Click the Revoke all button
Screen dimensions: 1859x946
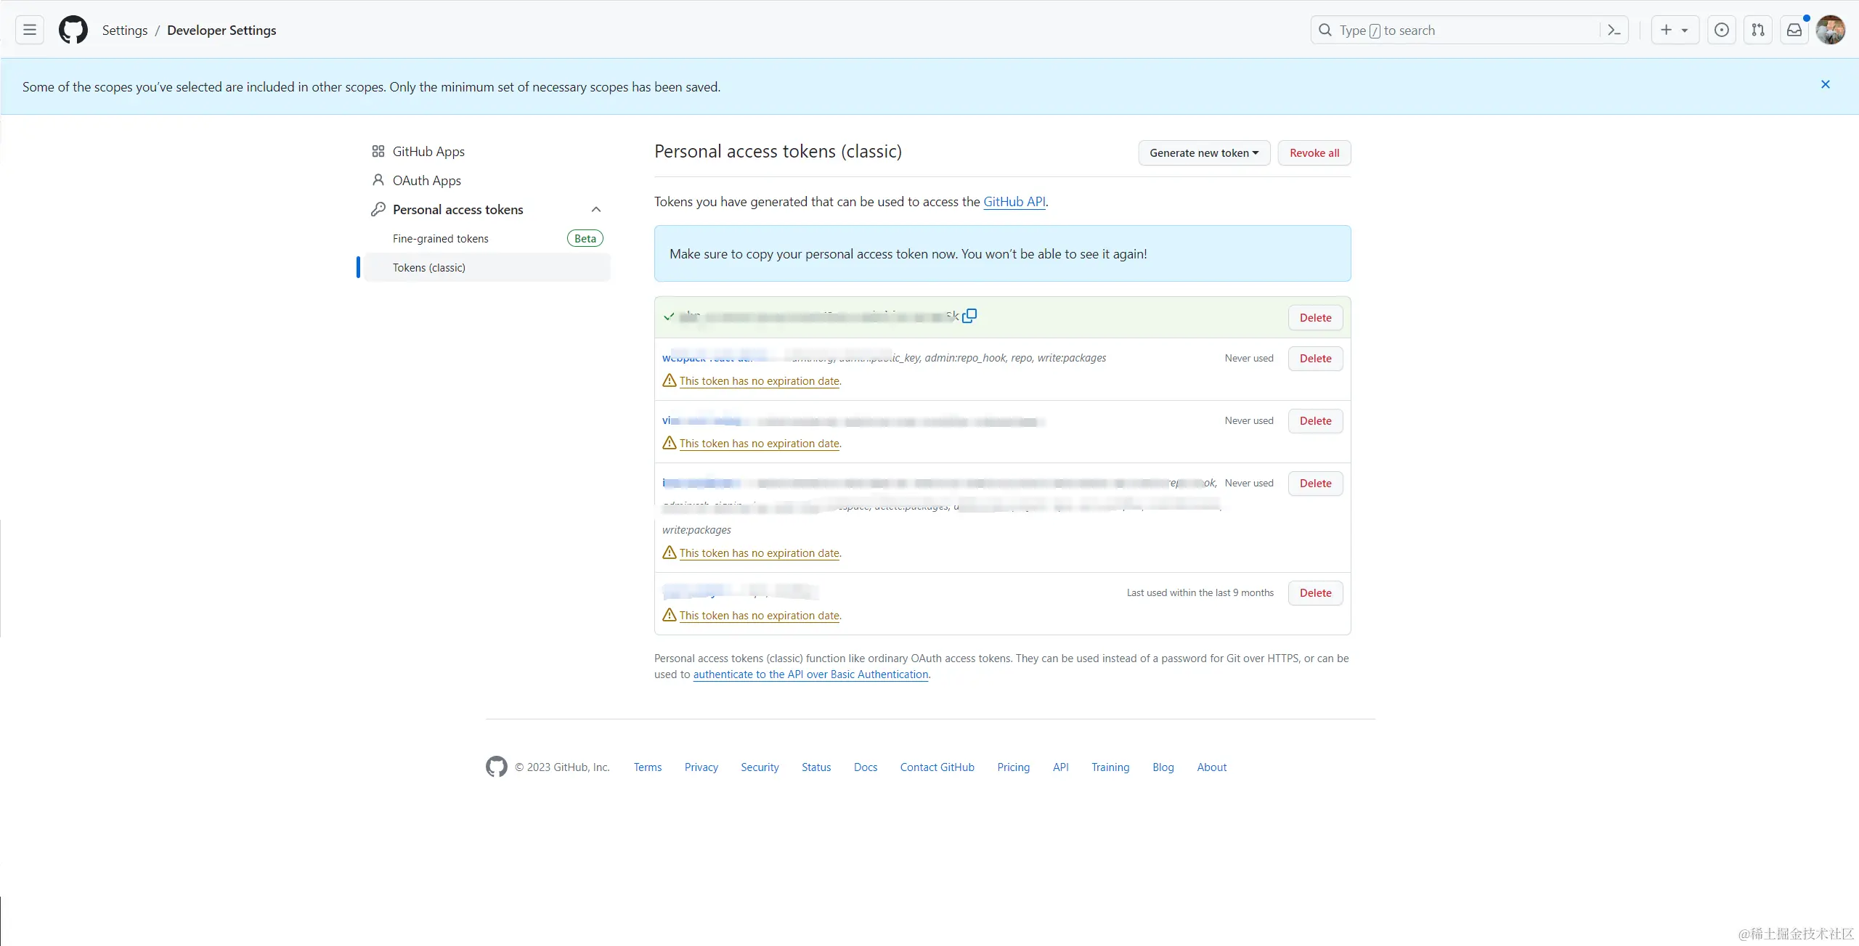click(1314, 152)
